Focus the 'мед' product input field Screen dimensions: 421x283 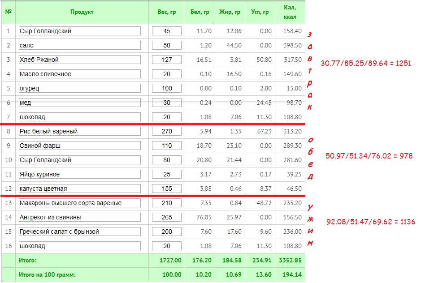[80, 103]
